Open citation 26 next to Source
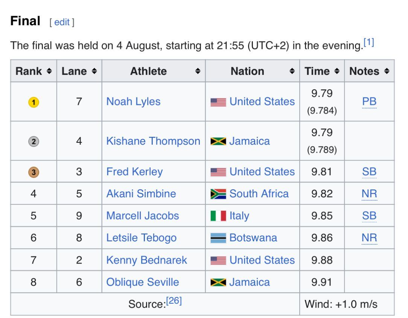This screenshot has width=408, height=318. [174, 301]
